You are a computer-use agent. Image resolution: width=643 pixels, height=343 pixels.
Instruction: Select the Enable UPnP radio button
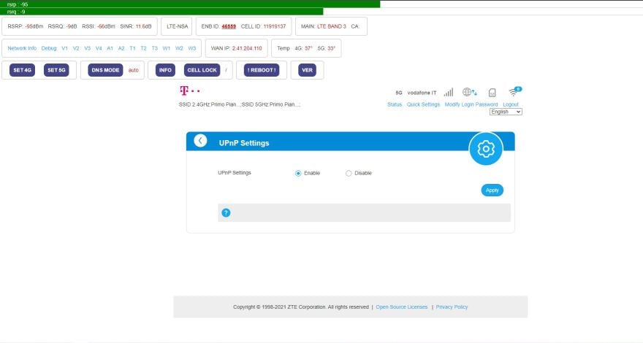(x=298, y=173)
